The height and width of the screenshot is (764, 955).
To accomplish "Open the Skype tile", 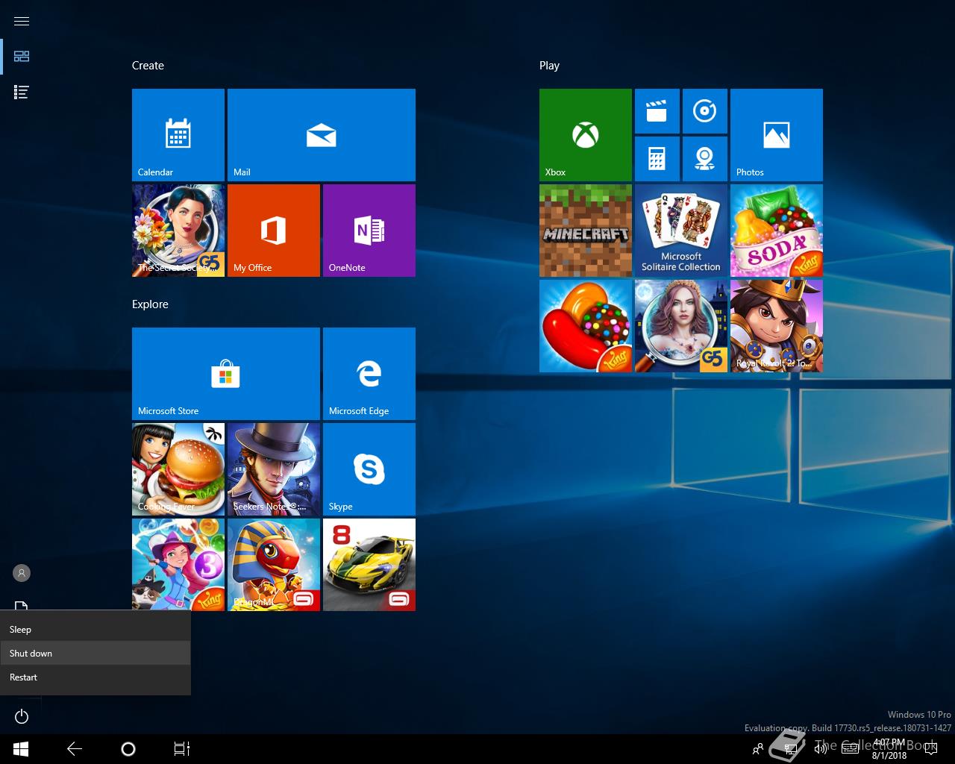I will click(369, 469).
